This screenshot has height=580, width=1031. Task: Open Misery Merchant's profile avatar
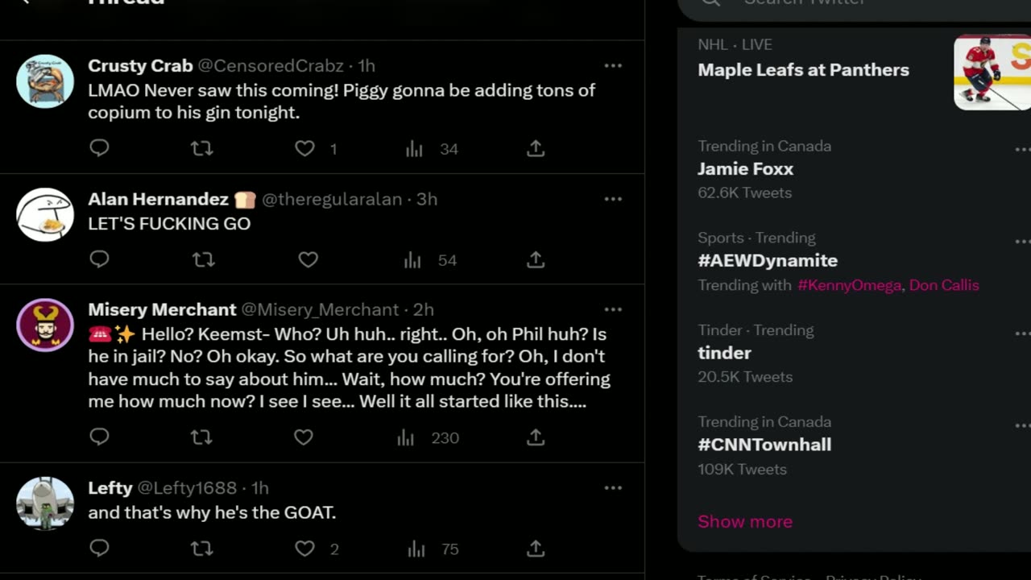coord(45,325)
